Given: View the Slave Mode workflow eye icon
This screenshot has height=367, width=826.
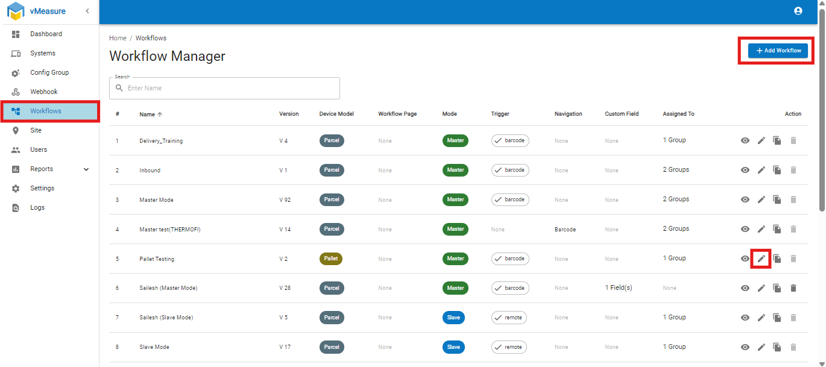Looking at the screenshot, I should 745,347.
